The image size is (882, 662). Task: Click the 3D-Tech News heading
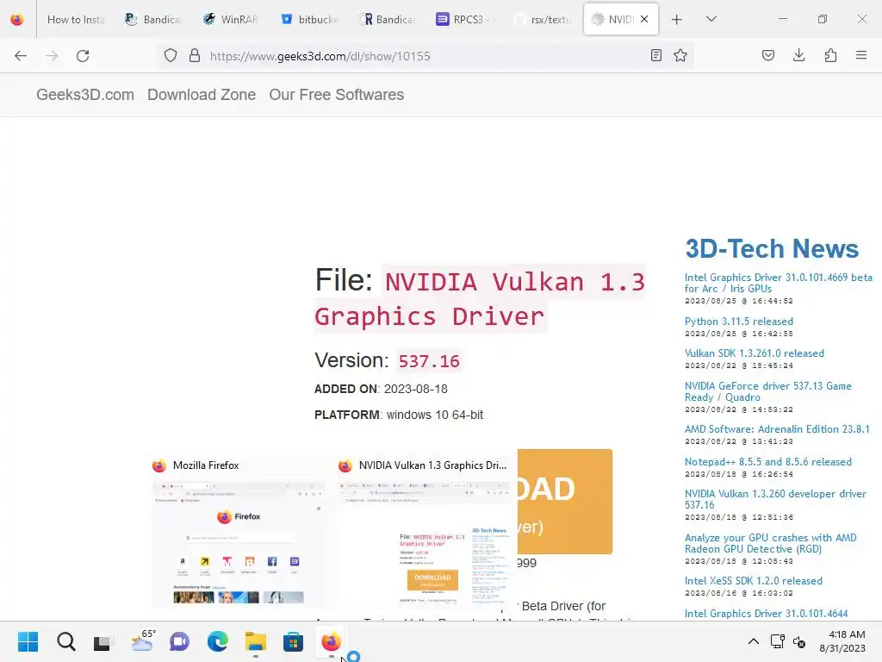pos(772,248)
